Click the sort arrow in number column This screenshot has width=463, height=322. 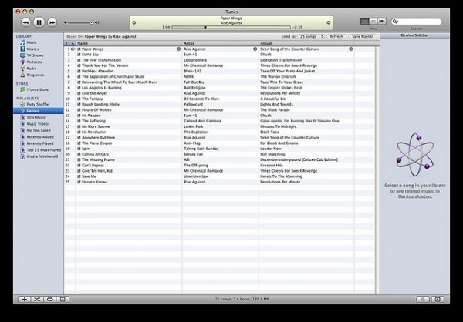click(73, 43)
